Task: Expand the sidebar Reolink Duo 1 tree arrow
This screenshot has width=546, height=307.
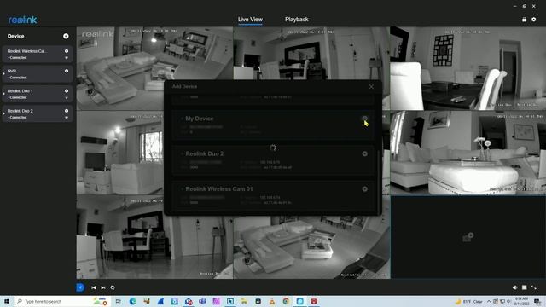Action: tap(3, 94)
